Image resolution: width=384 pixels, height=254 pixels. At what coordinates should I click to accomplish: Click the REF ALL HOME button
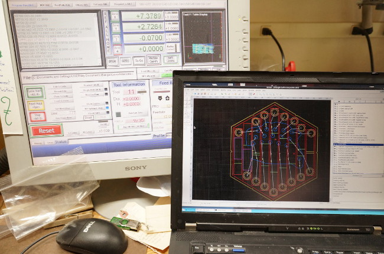tap(106, 34)
